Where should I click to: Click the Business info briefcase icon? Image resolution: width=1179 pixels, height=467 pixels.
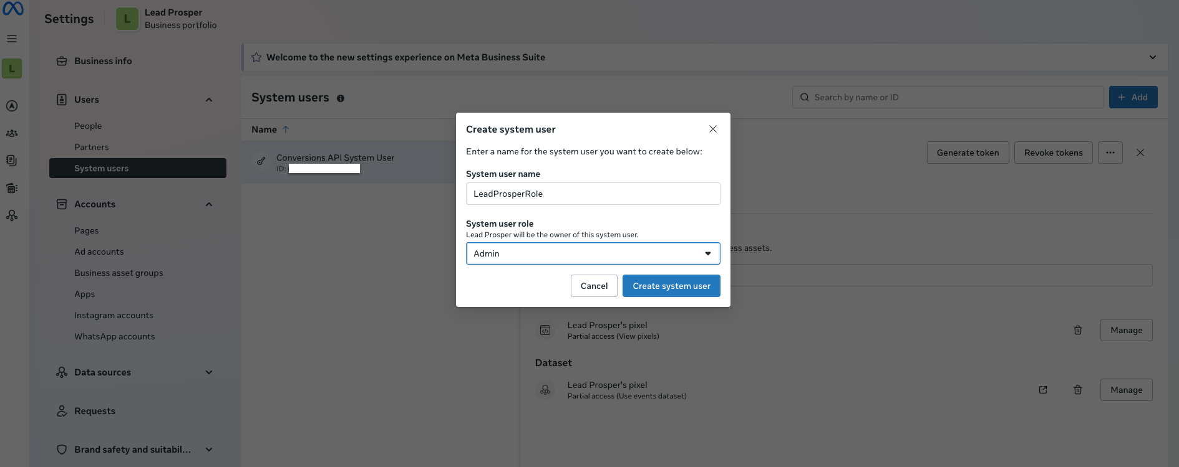[62, 61]
